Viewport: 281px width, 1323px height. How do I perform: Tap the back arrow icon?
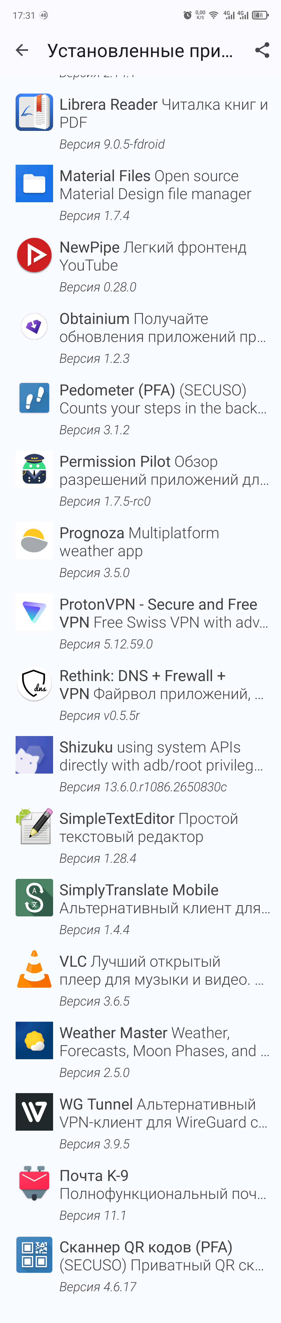22,50
